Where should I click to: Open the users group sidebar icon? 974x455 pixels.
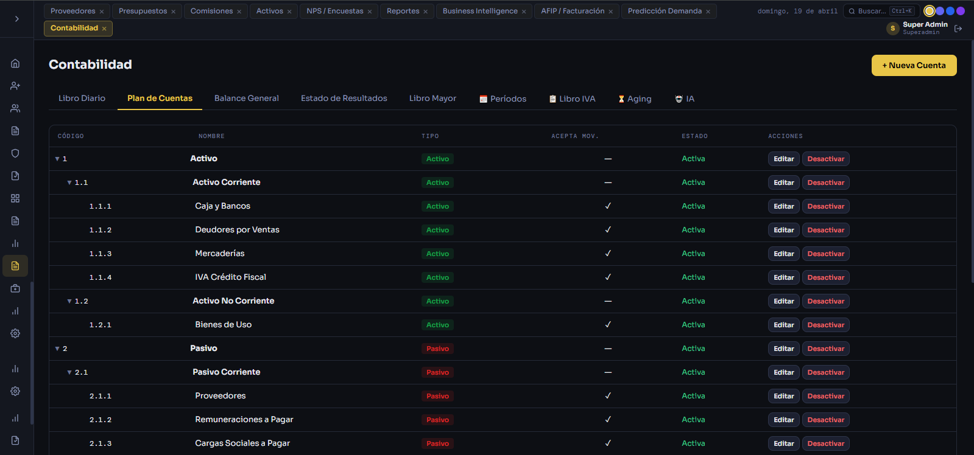(x=15, y=108)
